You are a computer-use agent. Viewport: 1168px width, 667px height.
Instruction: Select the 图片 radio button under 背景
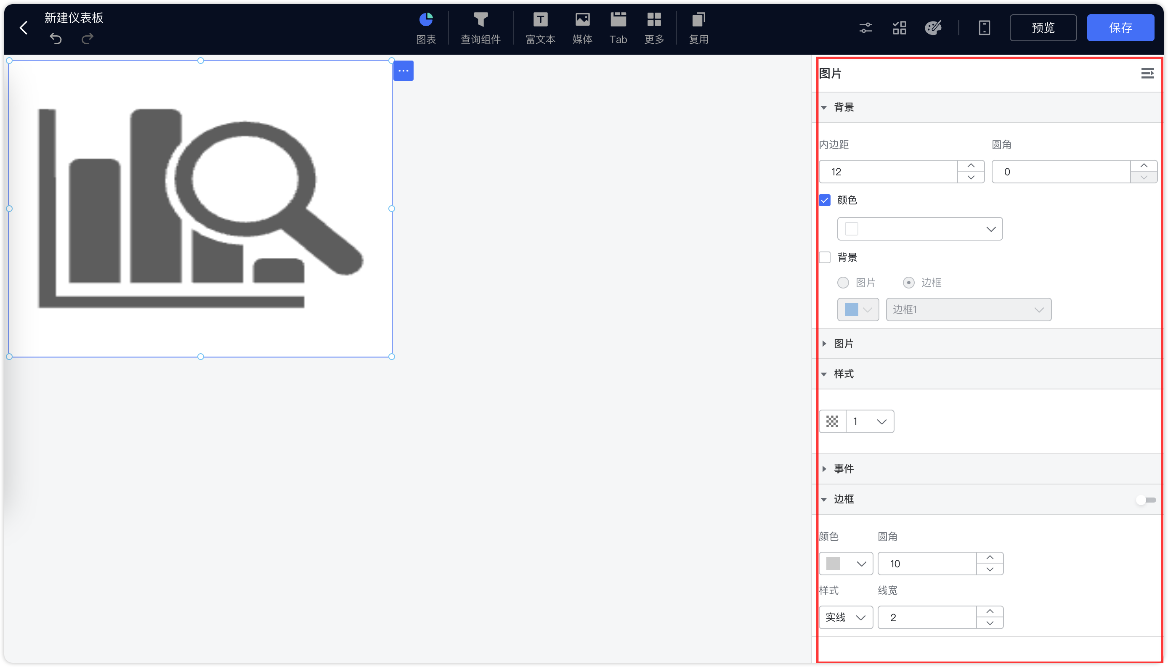click(843, 283)
